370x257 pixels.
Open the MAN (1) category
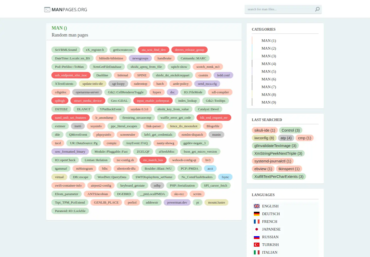[x=269, y=41]
